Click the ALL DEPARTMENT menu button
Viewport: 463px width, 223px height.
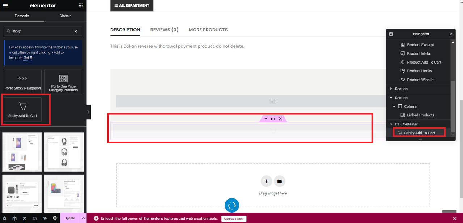(x=132, y=5)
